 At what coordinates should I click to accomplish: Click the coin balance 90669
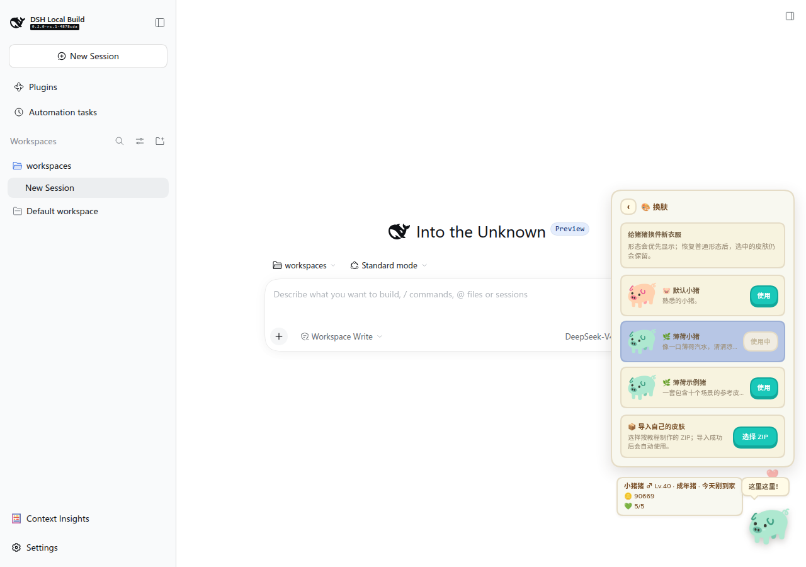pyautogui.click(x=639, y=496)
